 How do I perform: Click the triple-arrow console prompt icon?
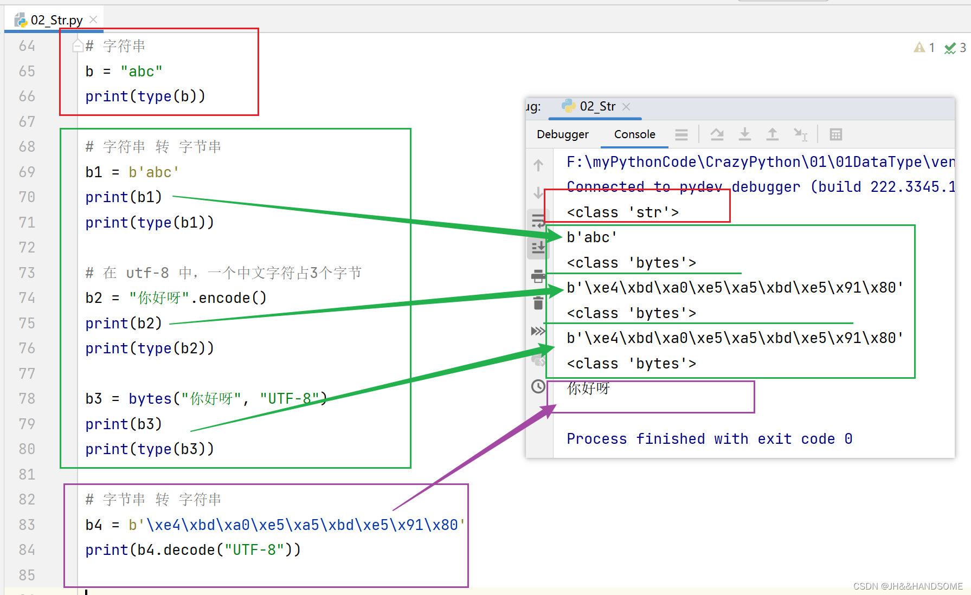click(x=538, y=331)
